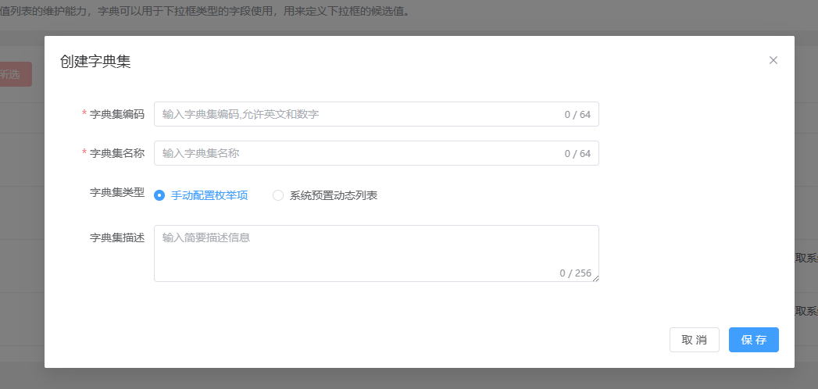This screenshot has height=389, width=818.
Task: Click the 0 / 256 description character counter
Action: pyautogui.click(x=575, y=273)
